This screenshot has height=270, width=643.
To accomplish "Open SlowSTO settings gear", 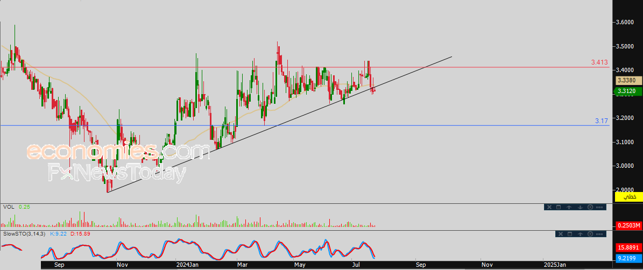I will click(x=590, y=234).
